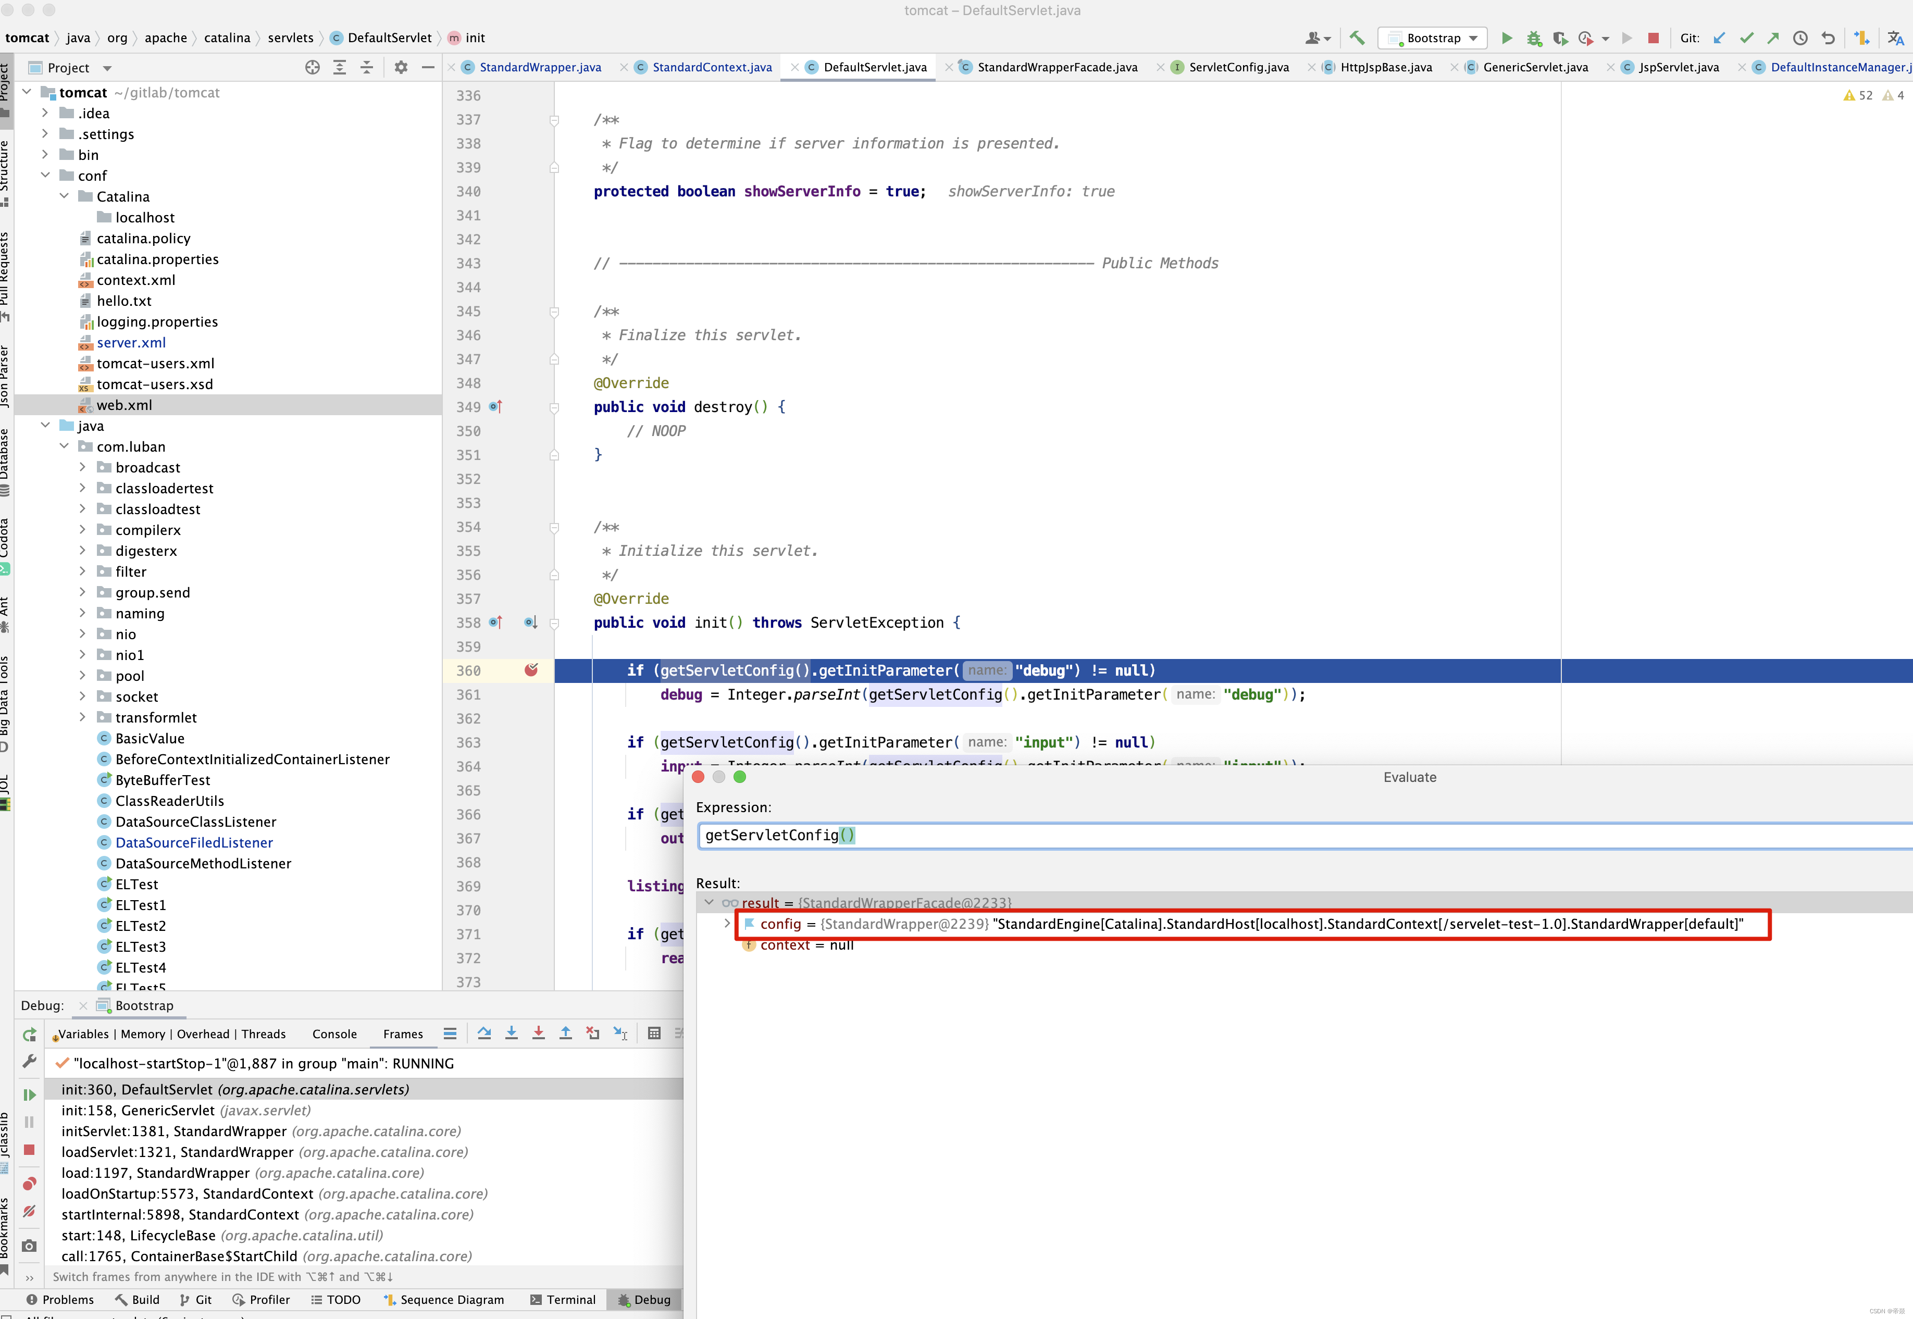Toggle code fold at line 349 destroy method
1913x1319 pixels.
[554, 407]
